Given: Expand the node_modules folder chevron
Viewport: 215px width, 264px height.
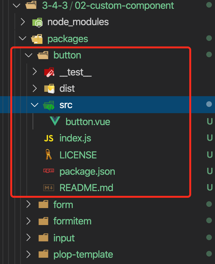Looking at the screenshot, I should [23, 22].
